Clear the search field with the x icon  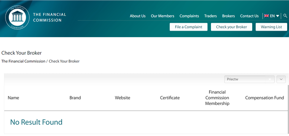[270, 79]
